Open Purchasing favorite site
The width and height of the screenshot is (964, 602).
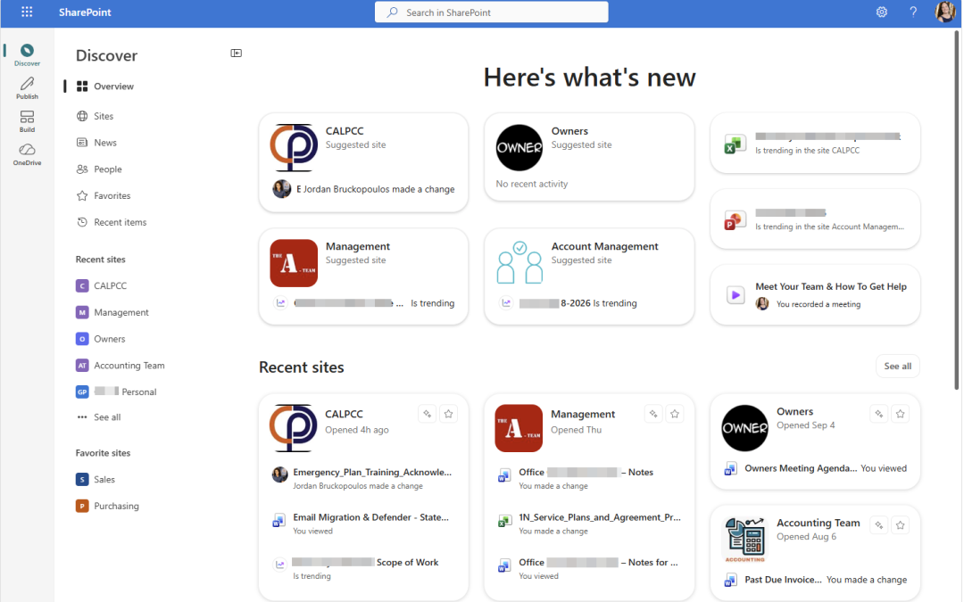(107, 506)
